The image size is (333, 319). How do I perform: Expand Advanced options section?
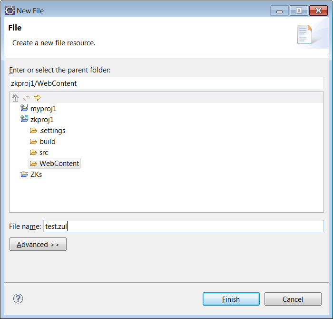coord(38,244)
